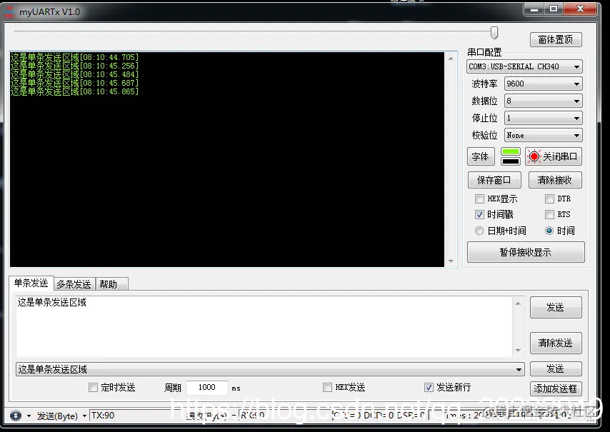Click the send text box scroll down arrow
The width and height of the screenshot is (610, 432).
pyautogui.click(x=518, y=351)
